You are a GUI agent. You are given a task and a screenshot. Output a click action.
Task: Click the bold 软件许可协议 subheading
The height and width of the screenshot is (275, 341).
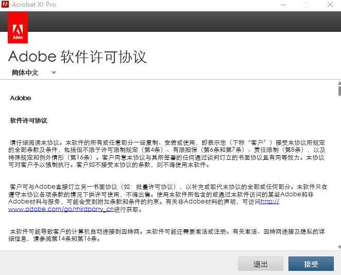pos(28,120)
